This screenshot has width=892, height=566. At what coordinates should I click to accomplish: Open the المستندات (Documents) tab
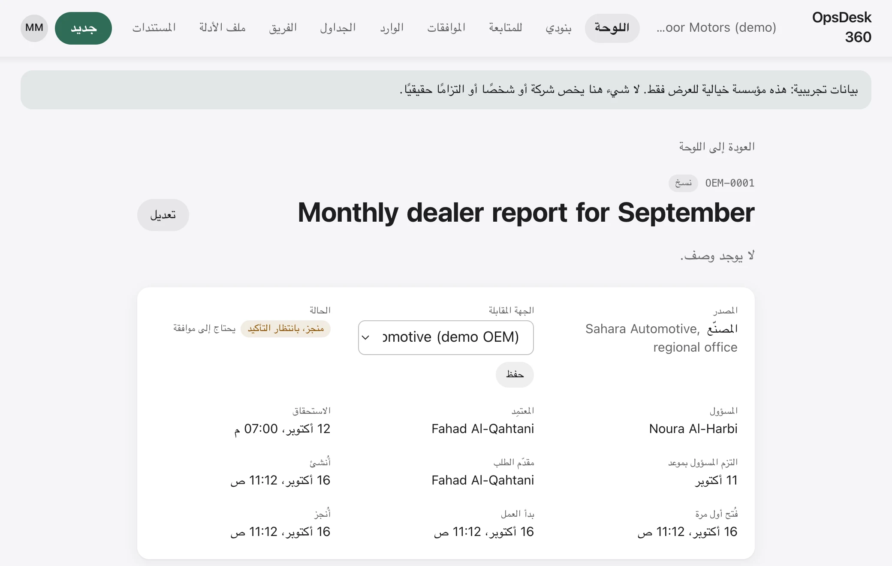click(x=154, y=28)
